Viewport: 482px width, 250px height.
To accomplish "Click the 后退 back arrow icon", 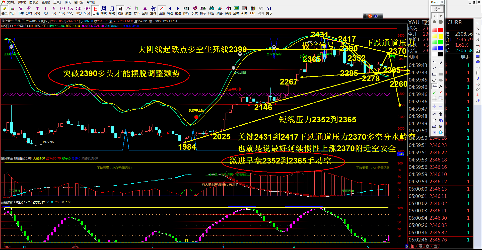I will [x=170, y=11].
